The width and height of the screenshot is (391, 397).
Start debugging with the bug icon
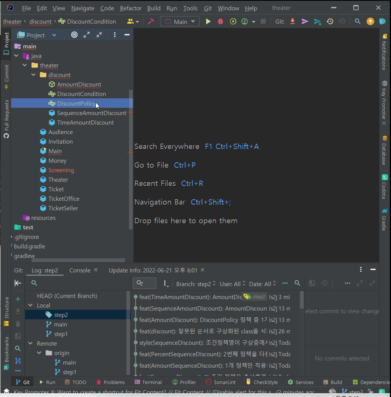220,21
